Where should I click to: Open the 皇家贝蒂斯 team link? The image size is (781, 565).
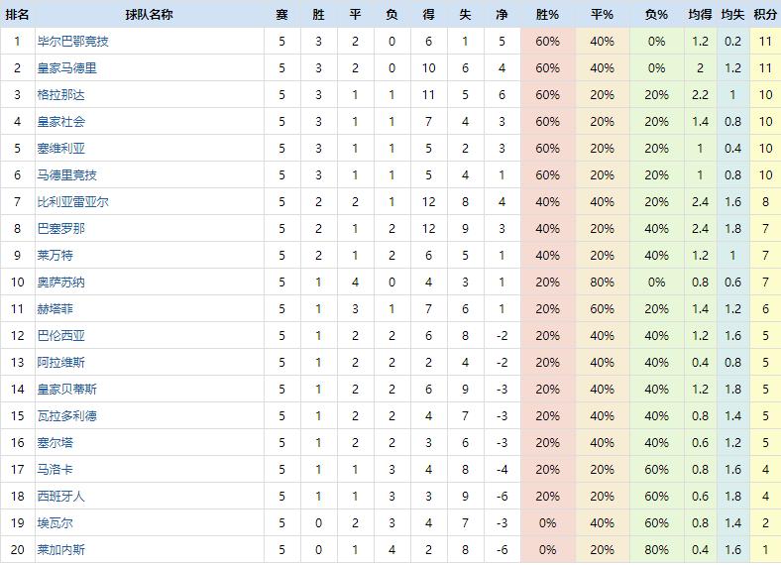[66, 390]
